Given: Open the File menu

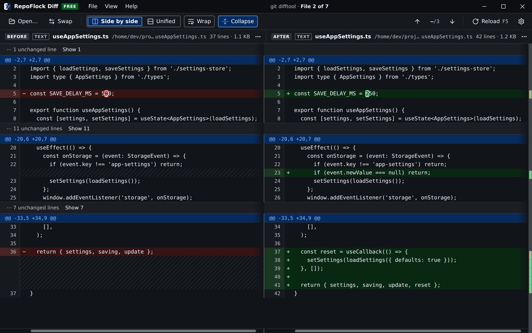Looking at the screenshot, I should point(93,6).
